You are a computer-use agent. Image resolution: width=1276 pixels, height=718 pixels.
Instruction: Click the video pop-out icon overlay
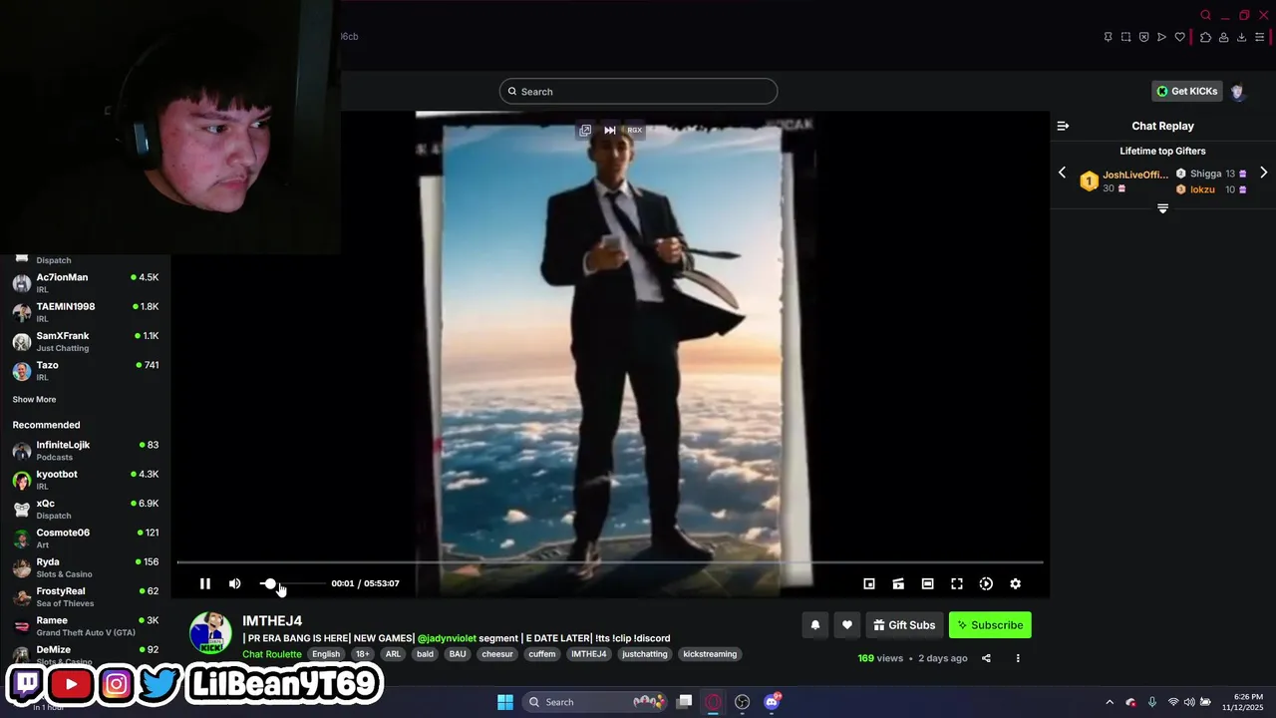(585, 130)
